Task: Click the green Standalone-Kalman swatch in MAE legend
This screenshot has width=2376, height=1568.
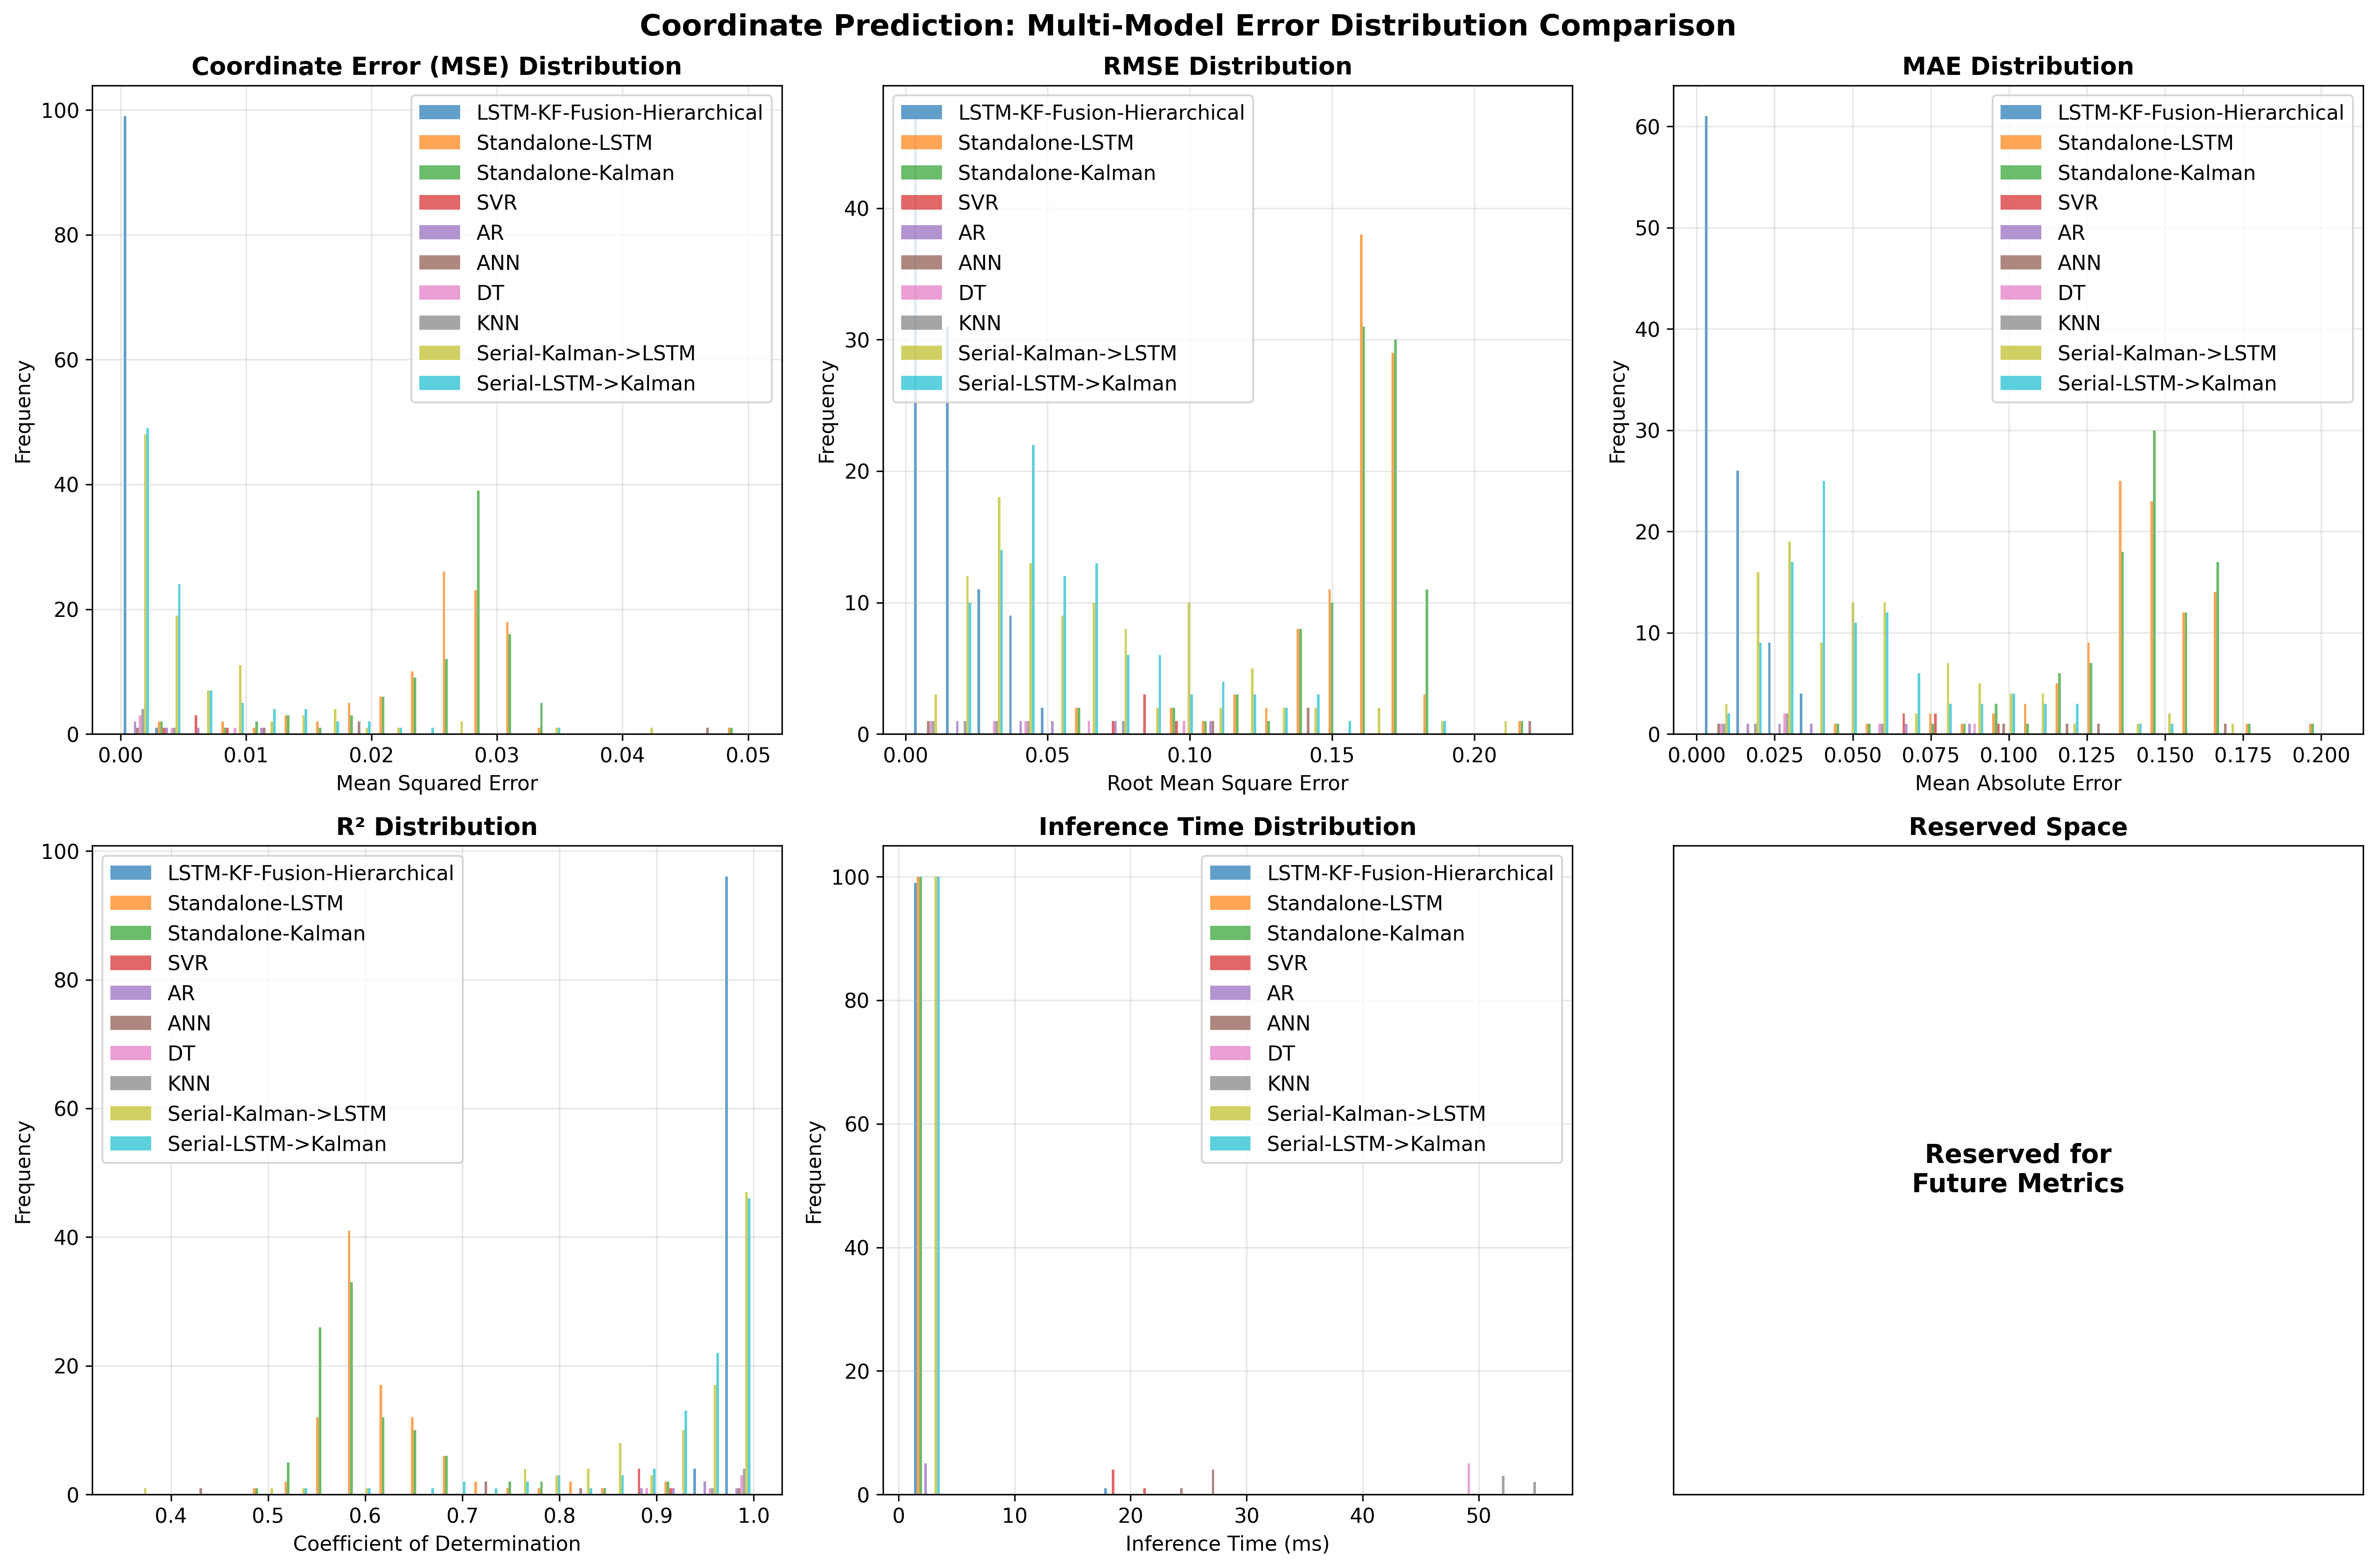Action: (x=2020, y=172)
